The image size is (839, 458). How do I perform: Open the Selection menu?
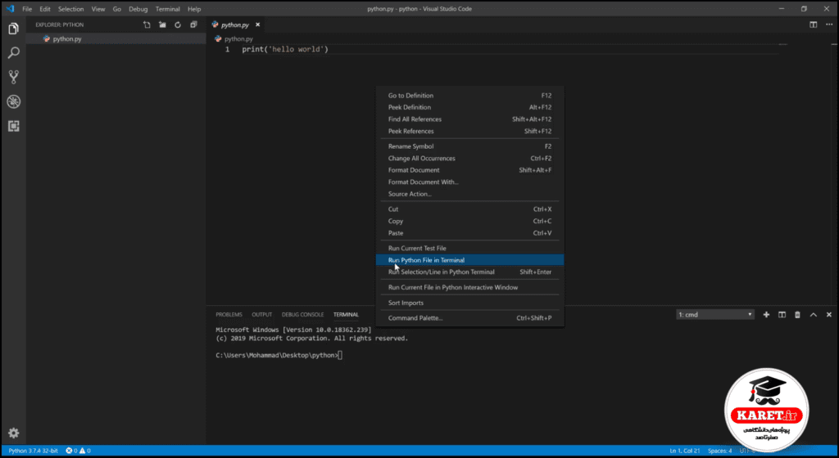click(70, 9)
